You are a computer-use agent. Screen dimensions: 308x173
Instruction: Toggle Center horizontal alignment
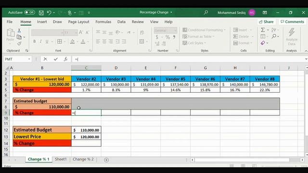click(104, 41)
